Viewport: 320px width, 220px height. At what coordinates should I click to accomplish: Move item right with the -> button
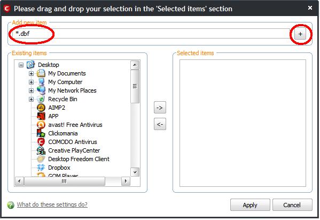(160, 108)
